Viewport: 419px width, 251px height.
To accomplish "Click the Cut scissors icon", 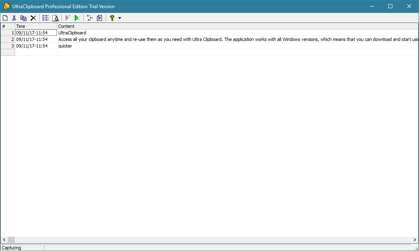I will 14,18.
